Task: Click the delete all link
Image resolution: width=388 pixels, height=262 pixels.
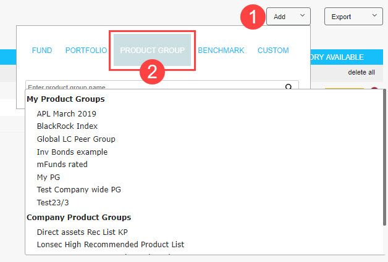Action: pyautogui.click(x=361, y=72)
